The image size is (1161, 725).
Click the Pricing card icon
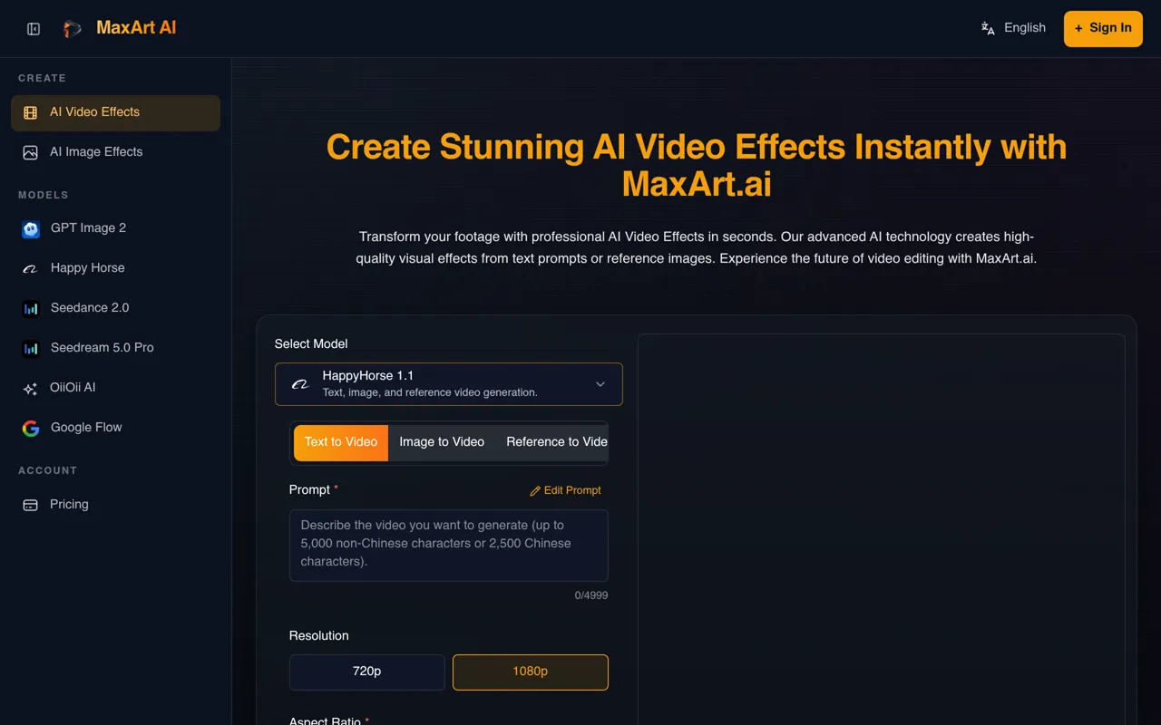pyautogui.click(x=31, y=505)
